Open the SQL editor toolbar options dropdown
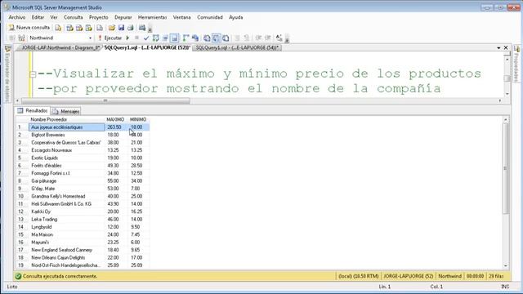The image size is (523, 294). [287, 39]
